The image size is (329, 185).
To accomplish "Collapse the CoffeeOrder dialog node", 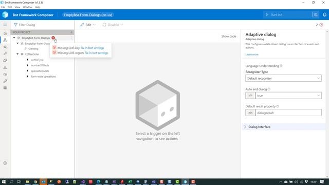I will 17,54.
